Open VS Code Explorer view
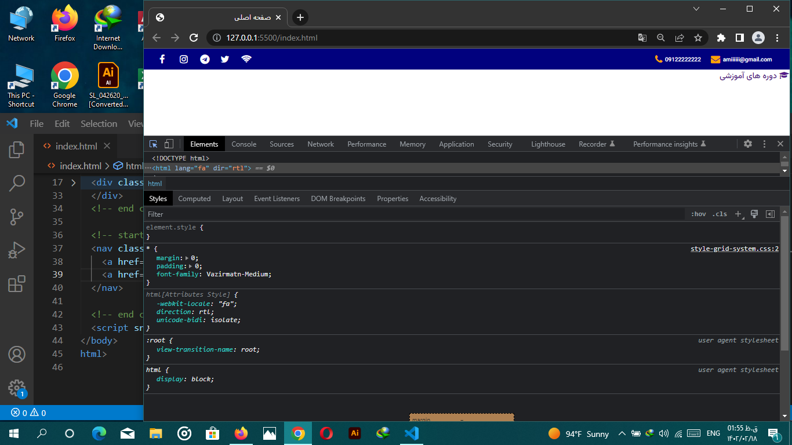792x445 pixels. [x=17, y=150]
